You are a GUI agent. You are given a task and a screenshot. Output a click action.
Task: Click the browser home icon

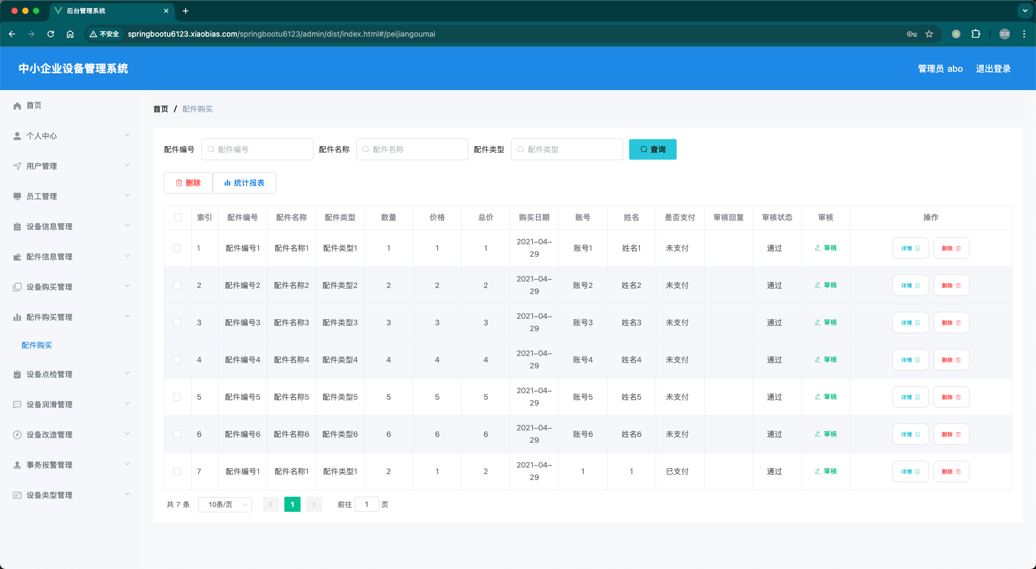[x=70, y=34]
